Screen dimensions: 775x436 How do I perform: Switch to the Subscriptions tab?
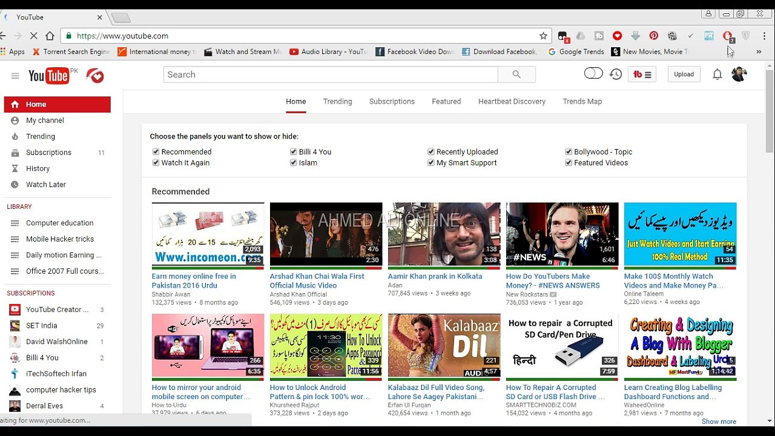pos(392,101)
